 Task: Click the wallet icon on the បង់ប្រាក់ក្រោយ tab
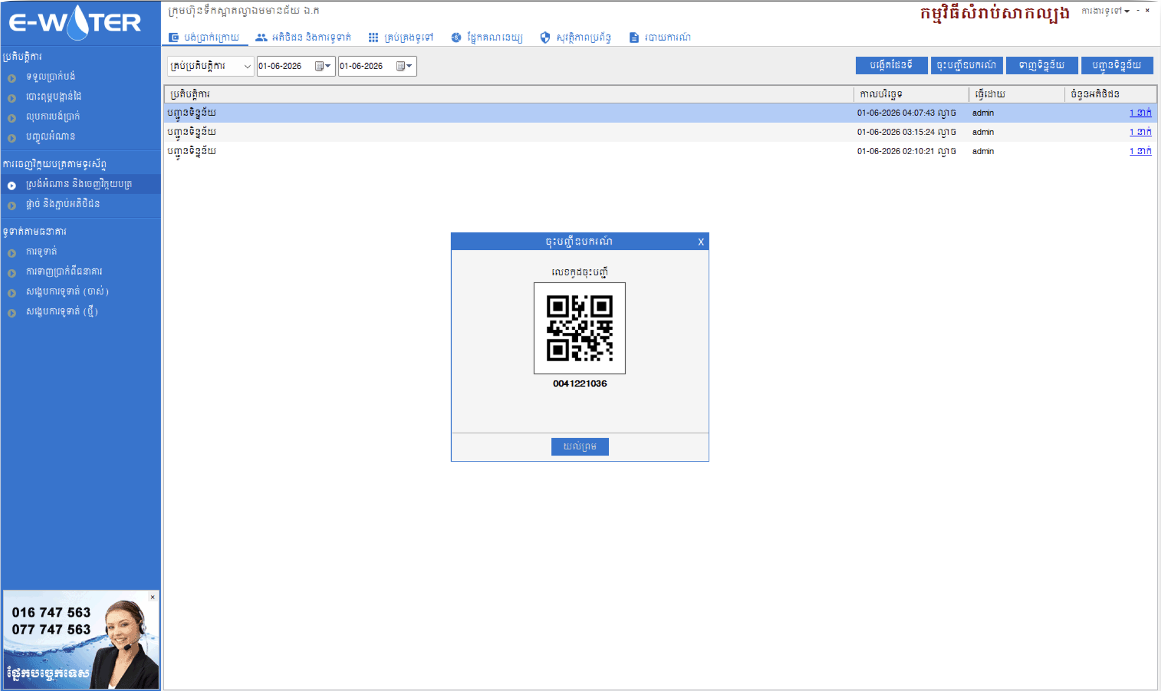point(173,38)
